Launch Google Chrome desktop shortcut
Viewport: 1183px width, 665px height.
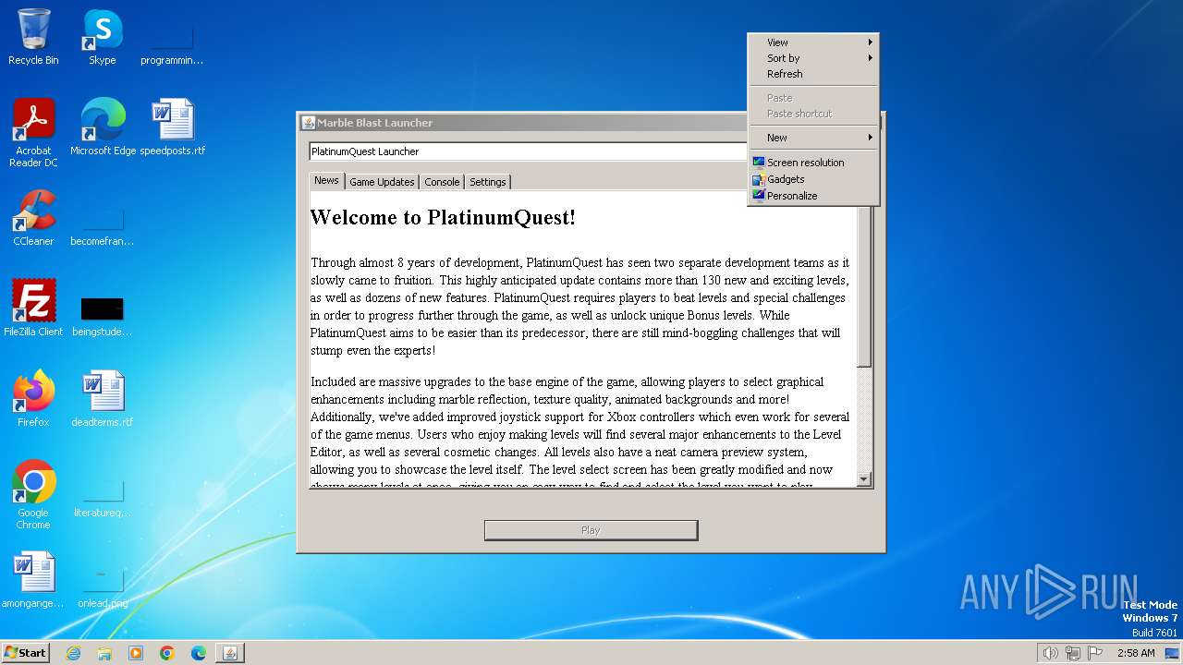point(33,494)
